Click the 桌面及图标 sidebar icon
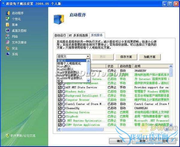 coord(8,31)
